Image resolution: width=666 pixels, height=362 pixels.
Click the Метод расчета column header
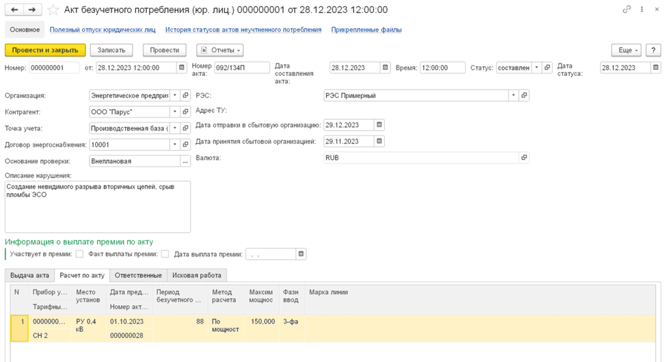226,300
